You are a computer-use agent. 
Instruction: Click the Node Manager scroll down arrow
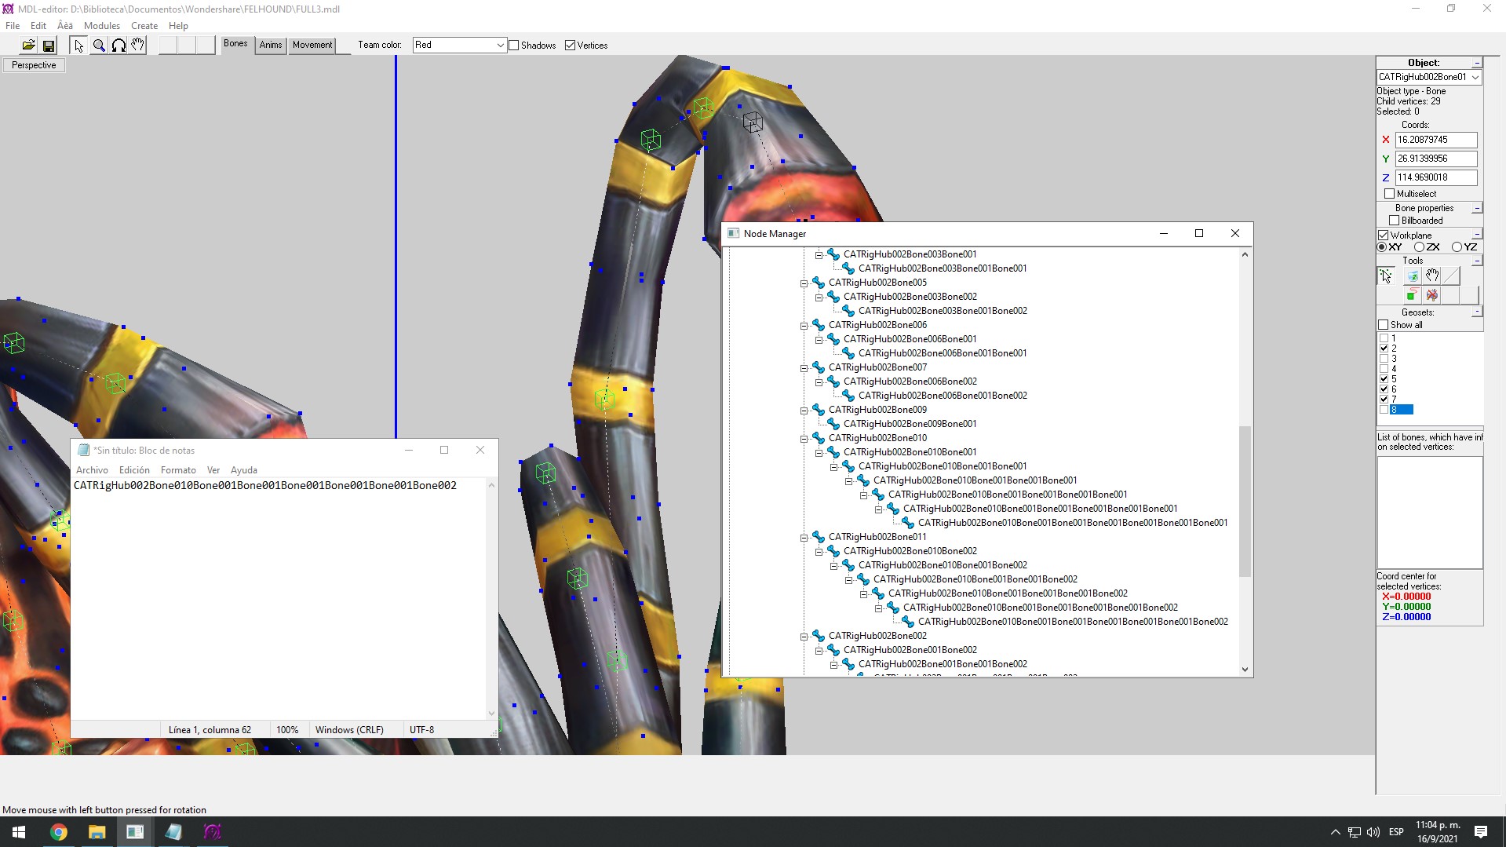coord(1245,670)
